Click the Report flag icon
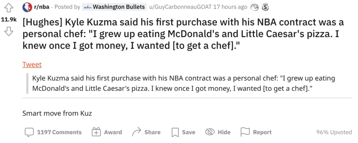The image size is (358, 143). [245, 132]
